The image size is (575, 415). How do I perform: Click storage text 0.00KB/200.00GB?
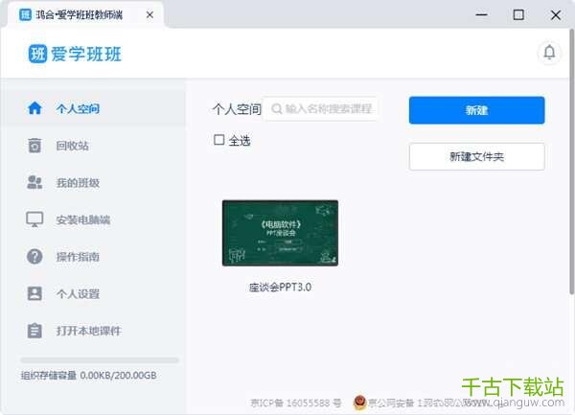(x=118, y=376)
